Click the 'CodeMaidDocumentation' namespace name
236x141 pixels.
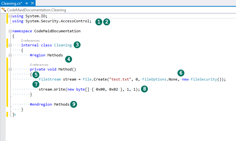(57, 31)
